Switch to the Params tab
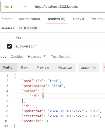The height and width of the screenshot is (132, 105). tap(6, 19)
